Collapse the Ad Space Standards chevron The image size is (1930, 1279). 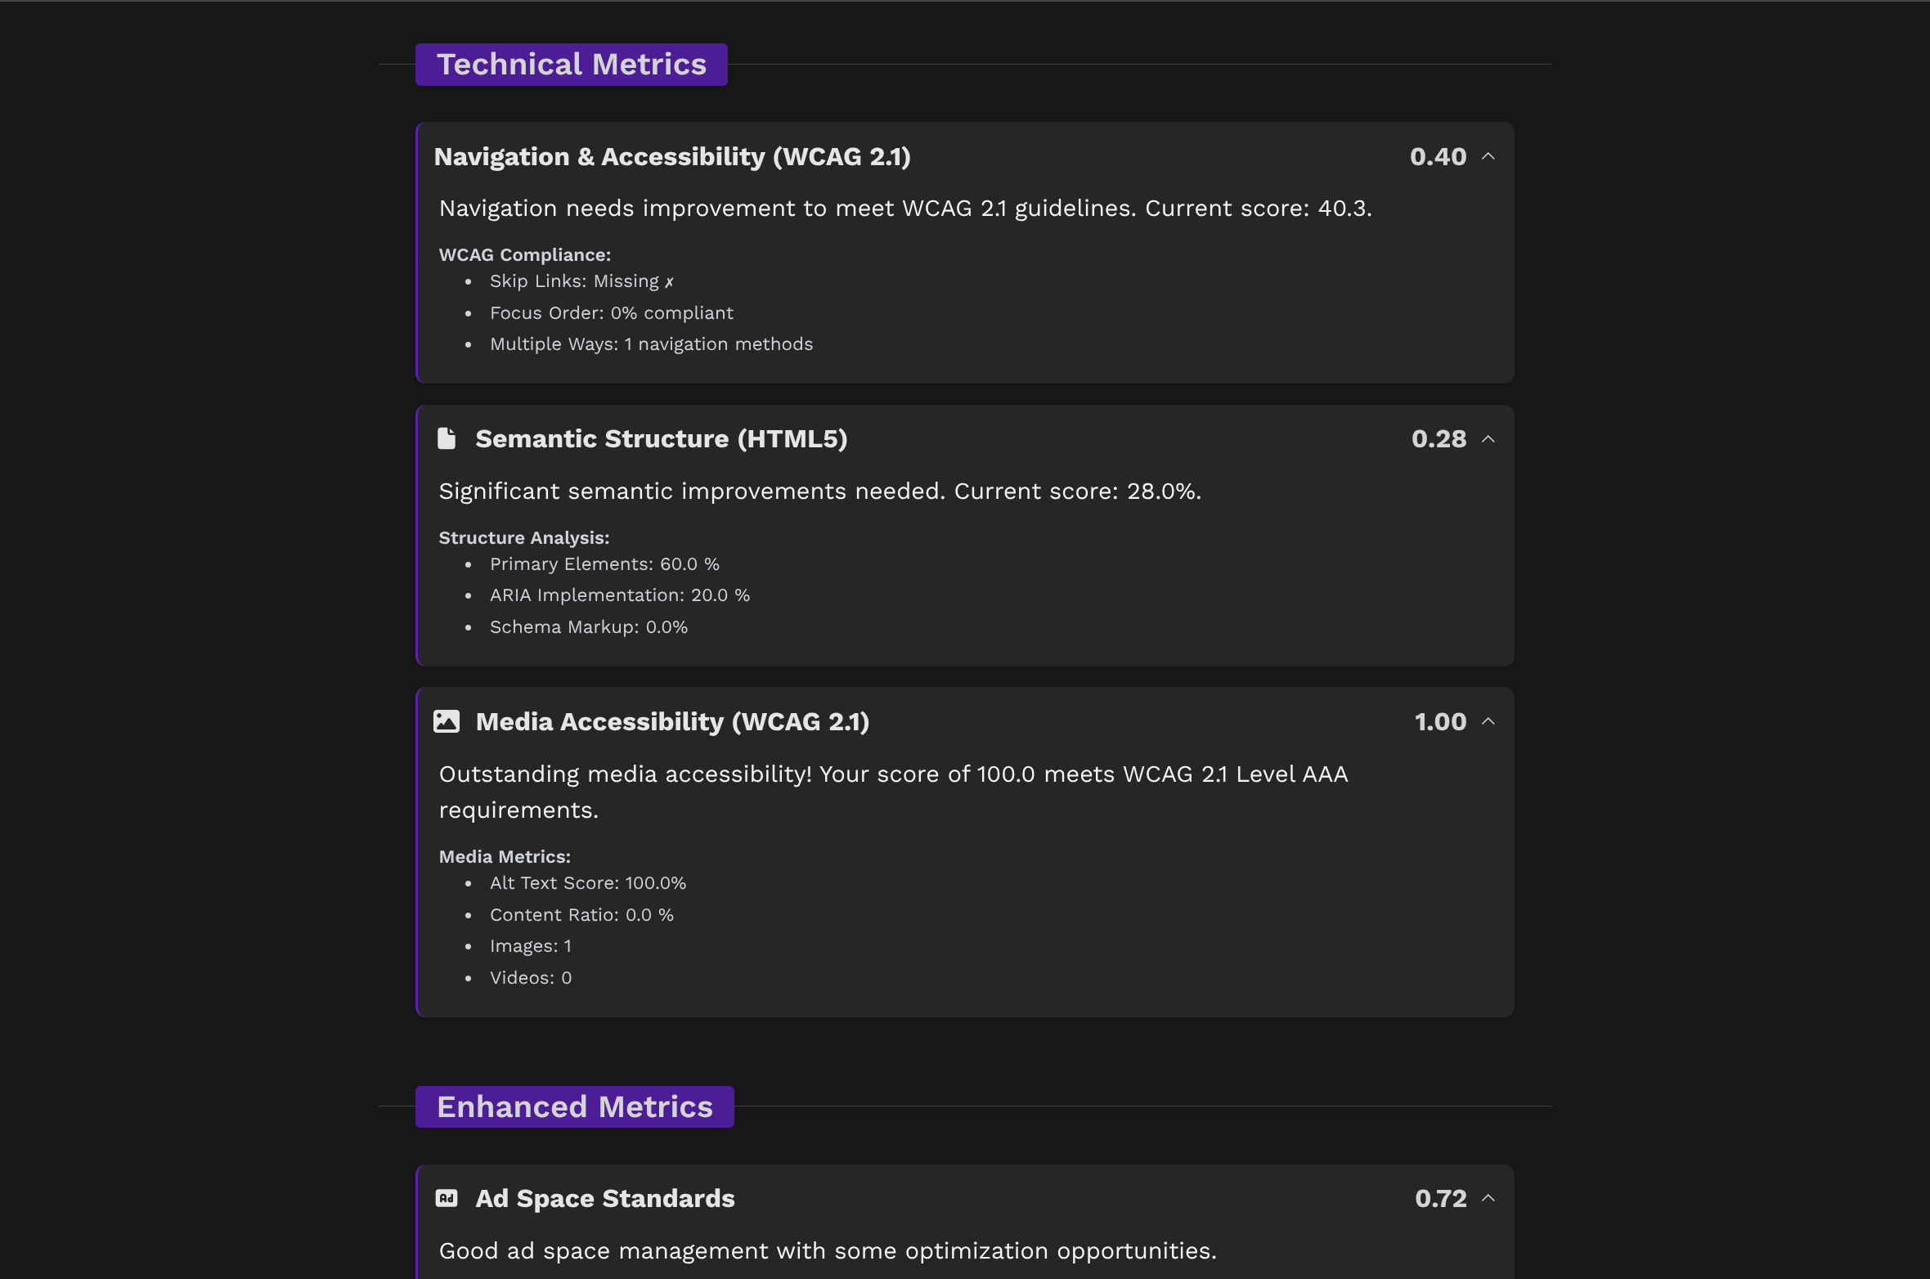(x=1488, y=1198)
